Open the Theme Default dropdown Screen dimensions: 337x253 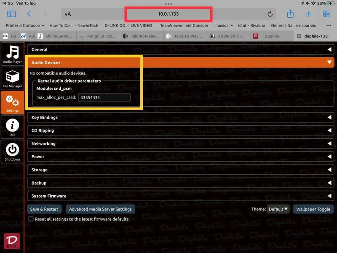(x=278, y=209)
